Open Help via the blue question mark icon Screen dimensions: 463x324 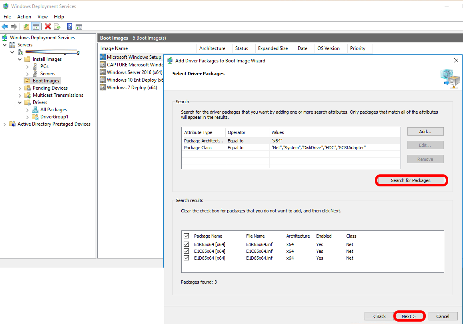(x=70, y=27)
